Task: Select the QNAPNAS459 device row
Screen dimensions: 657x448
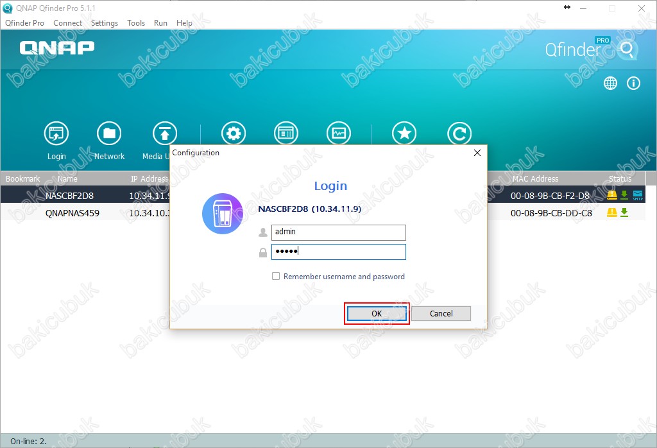Action: 323,213
